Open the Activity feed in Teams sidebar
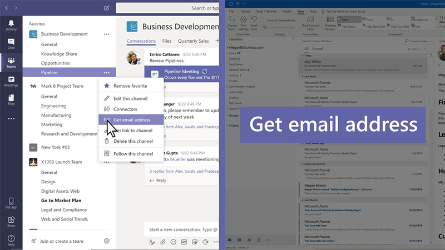Image resolution: width=445 pixels, height=250 pixels. (11, 25)
